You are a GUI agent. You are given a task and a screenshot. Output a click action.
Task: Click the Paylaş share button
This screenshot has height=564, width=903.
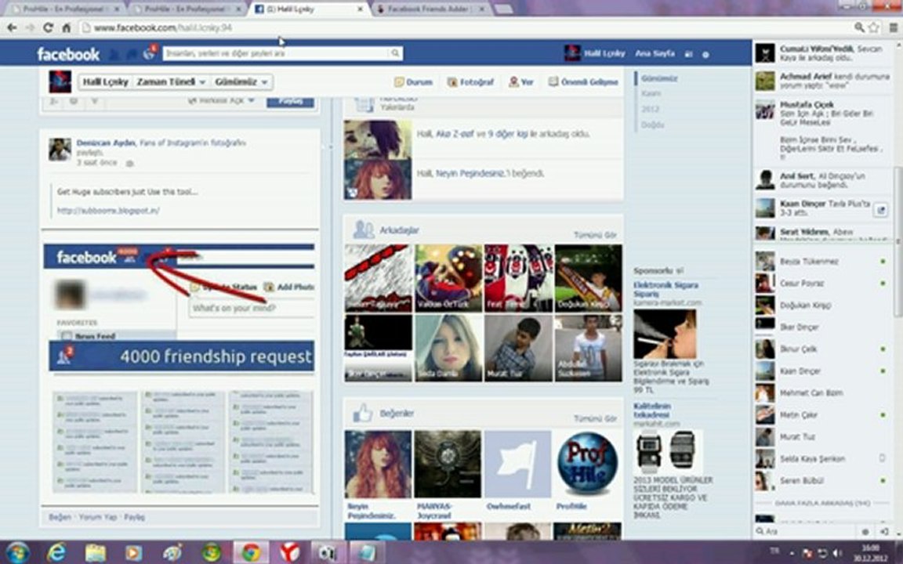click(x=290, y=101)
